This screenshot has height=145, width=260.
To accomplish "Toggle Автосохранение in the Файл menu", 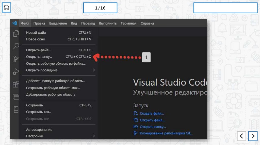I will pos(59,130).
